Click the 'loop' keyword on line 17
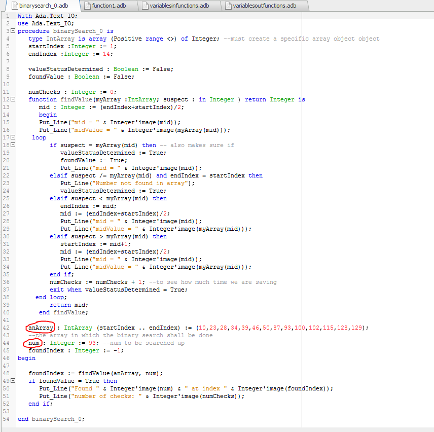The width and height of the screenshot is (434, 432). tap(39, 137)
